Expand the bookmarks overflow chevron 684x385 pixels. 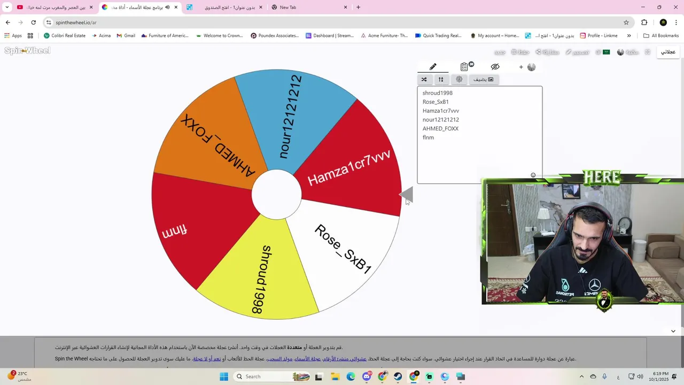pos(629,36)
